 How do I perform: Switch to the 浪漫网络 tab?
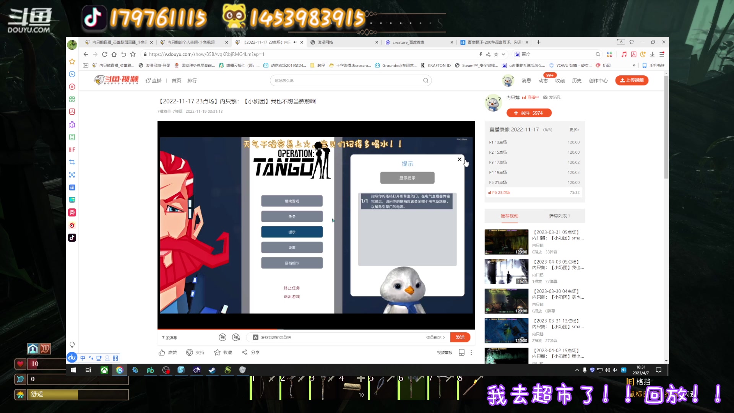coord(344,42)
